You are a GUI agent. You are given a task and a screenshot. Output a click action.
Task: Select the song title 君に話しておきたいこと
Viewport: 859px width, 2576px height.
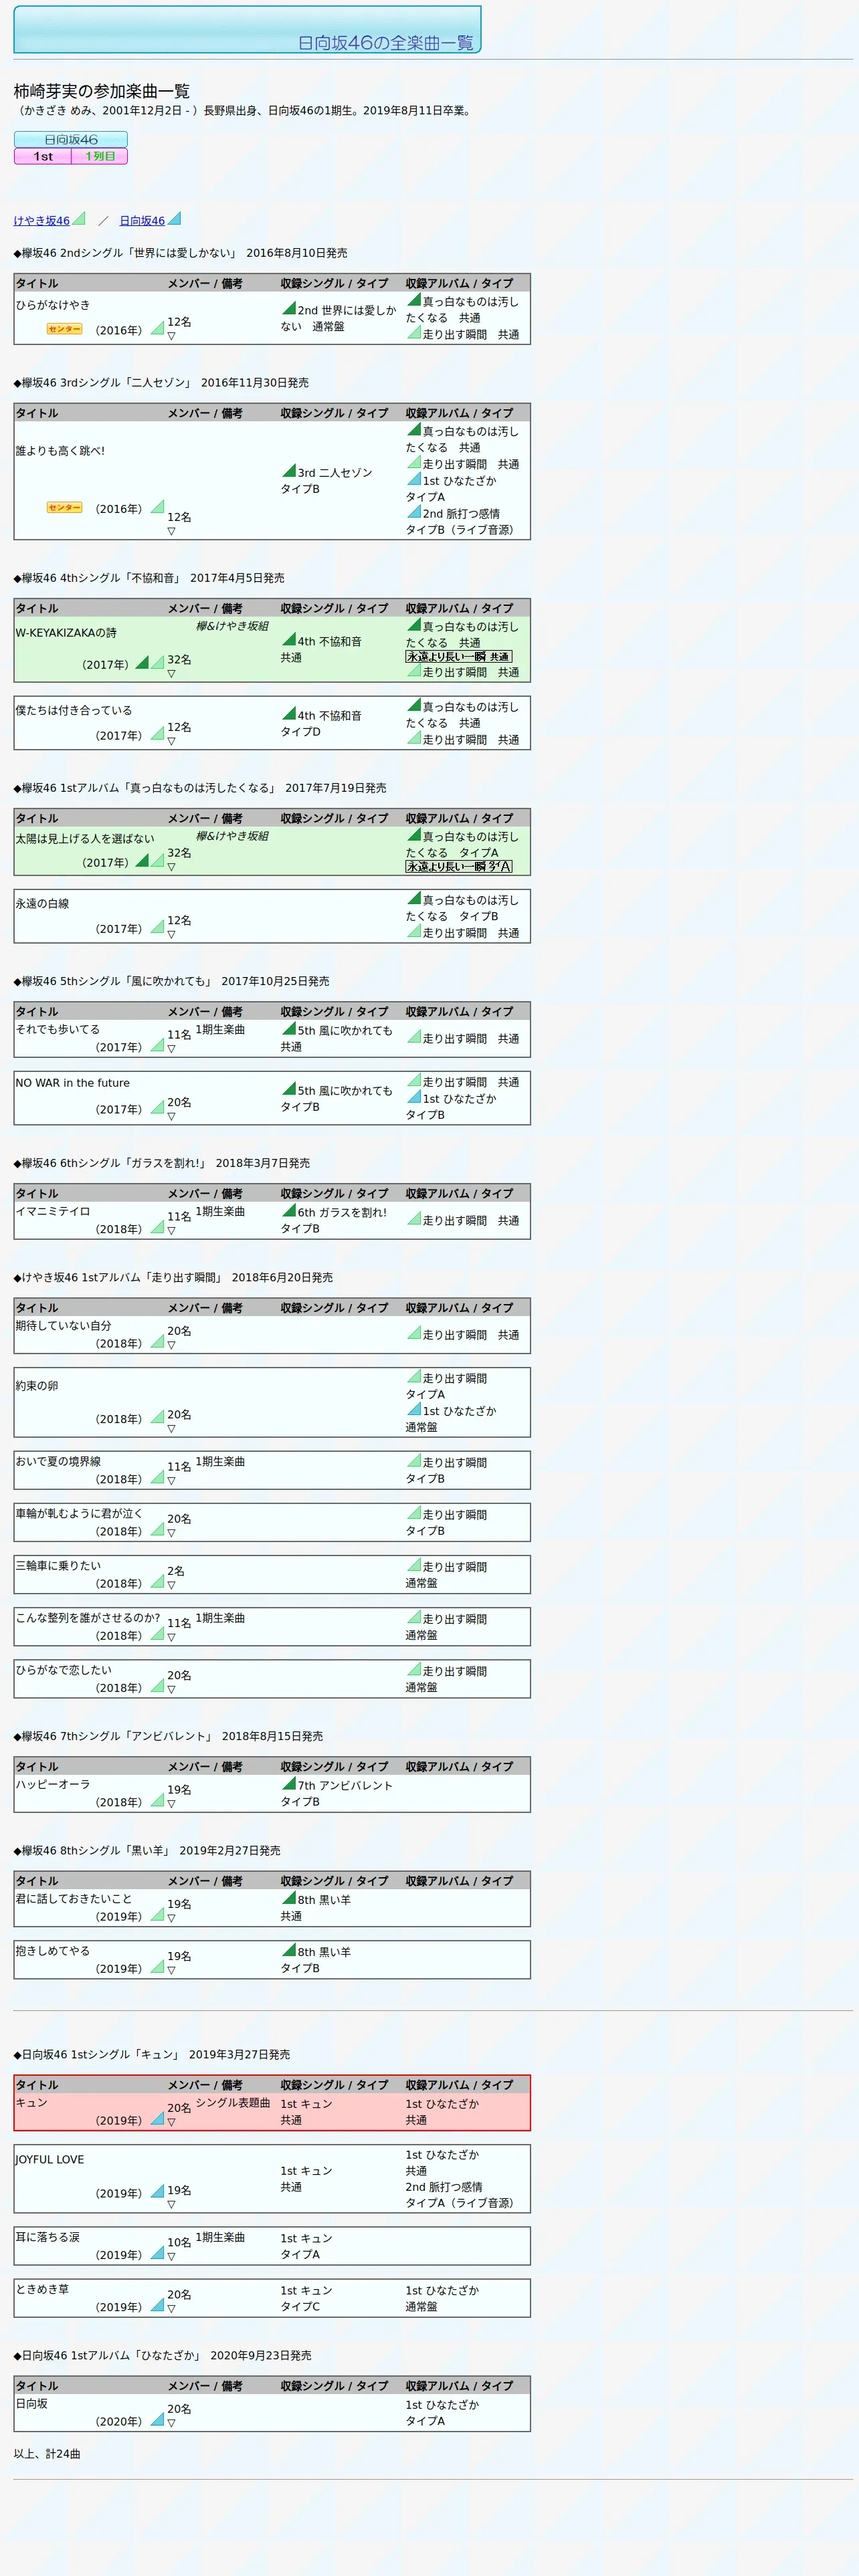[74, 1898]
